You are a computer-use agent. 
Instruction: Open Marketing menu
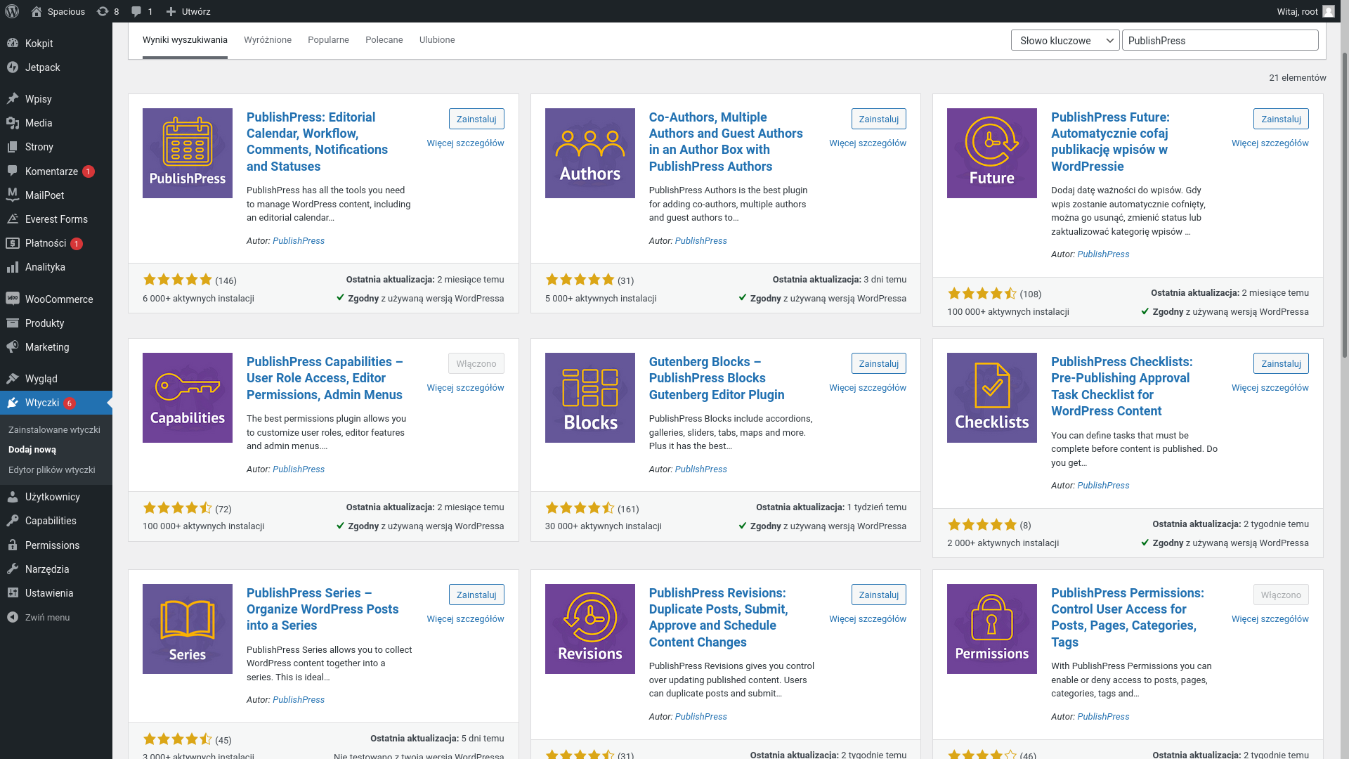tap(56, 347)
